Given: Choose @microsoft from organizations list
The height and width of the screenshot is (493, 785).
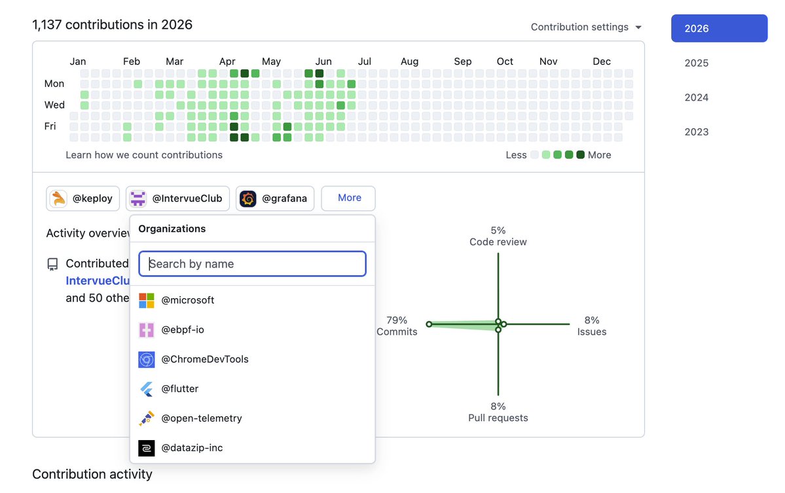Looking at the screenshot, I should pyautogui.click(x=252, y=300).
